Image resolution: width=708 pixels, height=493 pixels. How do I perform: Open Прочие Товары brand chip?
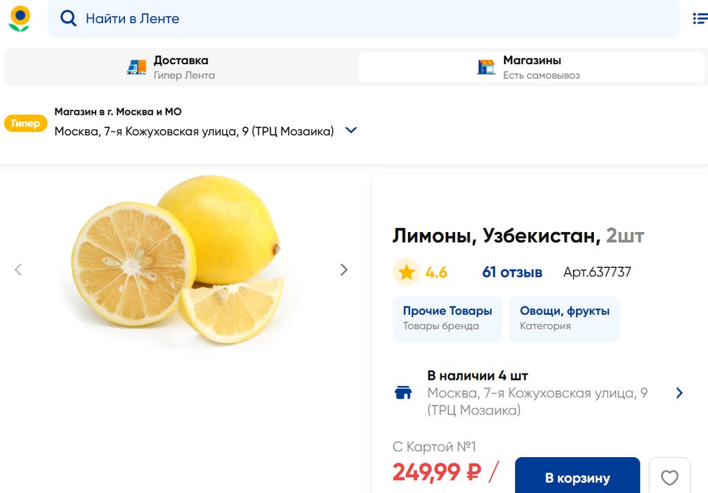447,318
